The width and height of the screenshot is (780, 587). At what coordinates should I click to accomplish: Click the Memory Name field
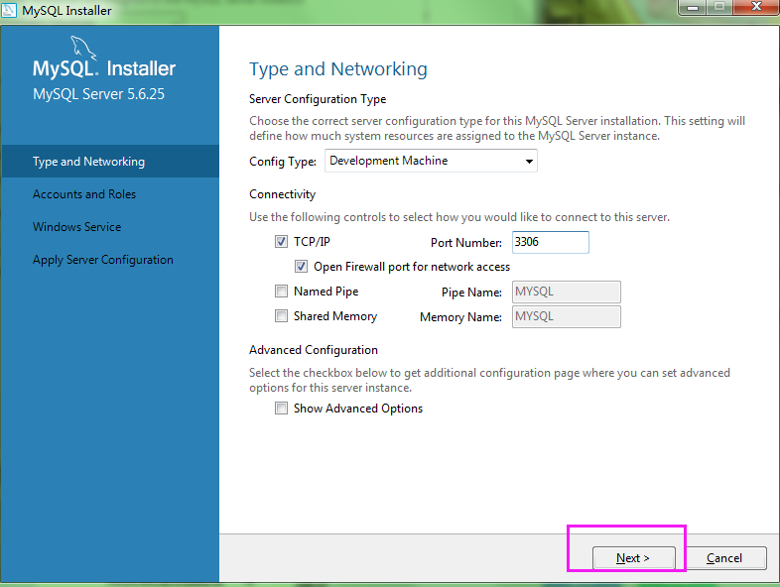tap(567, 316)
